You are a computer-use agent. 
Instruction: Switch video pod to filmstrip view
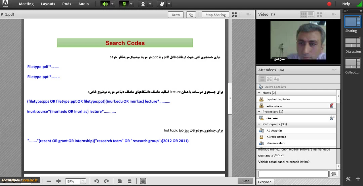click(311, 14)
